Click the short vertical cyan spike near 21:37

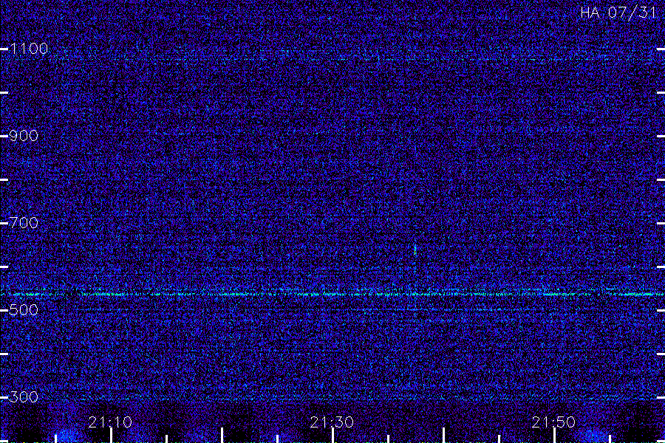[415, 250]
